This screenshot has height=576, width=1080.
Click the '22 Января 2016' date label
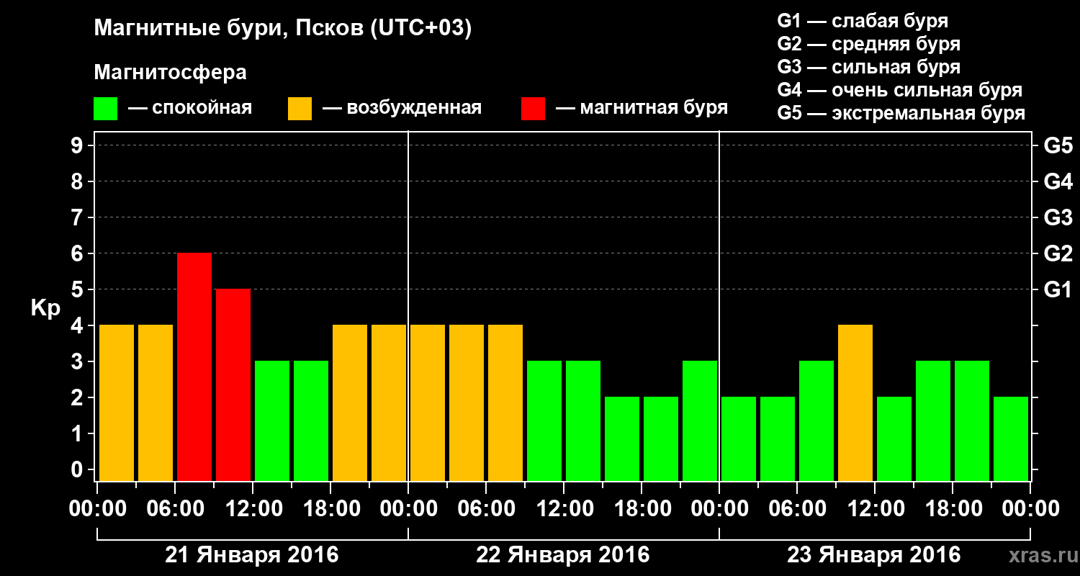point(563,555)
